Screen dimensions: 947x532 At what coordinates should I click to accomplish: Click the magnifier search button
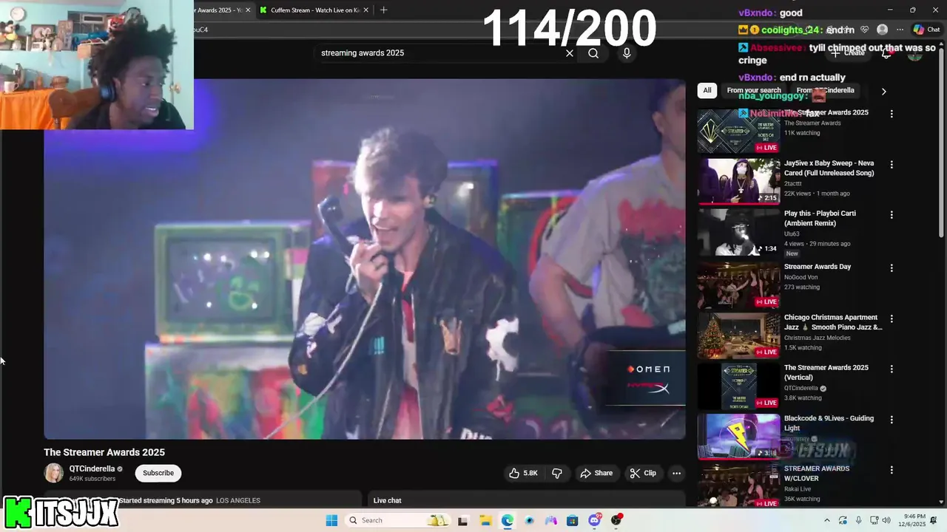pos(593,53)
